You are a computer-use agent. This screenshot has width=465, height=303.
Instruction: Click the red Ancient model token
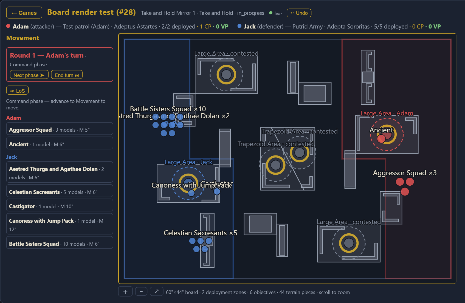pos(381,139)
